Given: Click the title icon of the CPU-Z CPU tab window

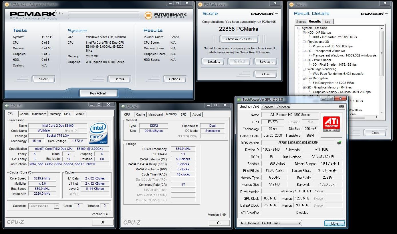Looking at the screenshot, I should click(7, 106).
